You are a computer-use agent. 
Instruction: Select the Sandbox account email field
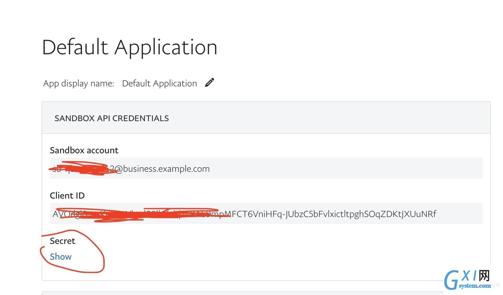(x=266, y=168)
